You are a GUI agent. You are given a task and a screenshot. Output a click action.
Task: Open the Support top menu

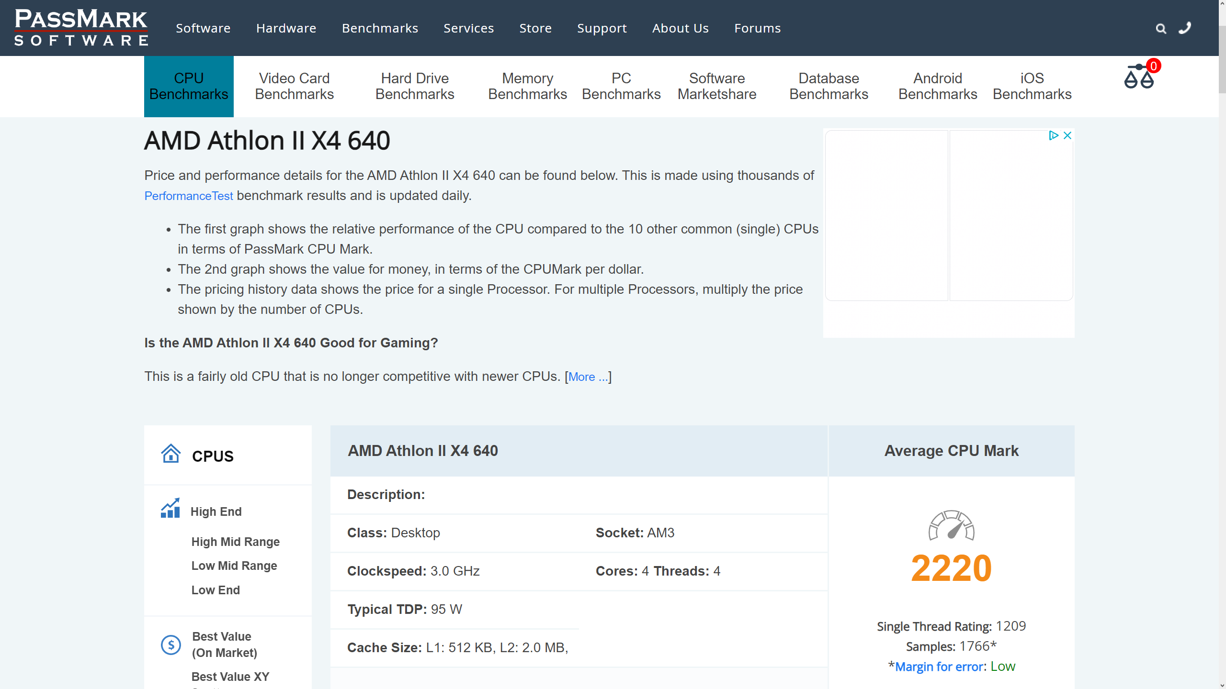[602, 28]
